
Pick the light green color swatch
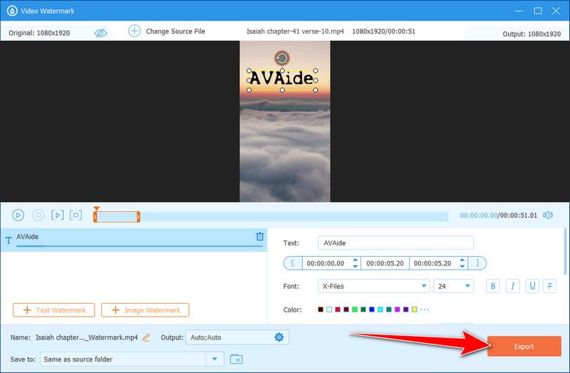coord(354,310)
